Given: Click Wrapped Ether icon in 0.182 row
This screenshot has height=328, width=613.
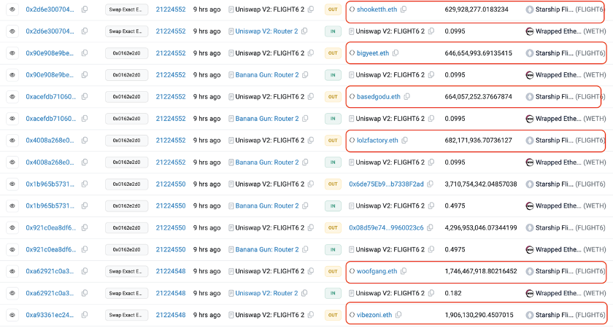Looking at the screenshot, I should pos(530,293).
